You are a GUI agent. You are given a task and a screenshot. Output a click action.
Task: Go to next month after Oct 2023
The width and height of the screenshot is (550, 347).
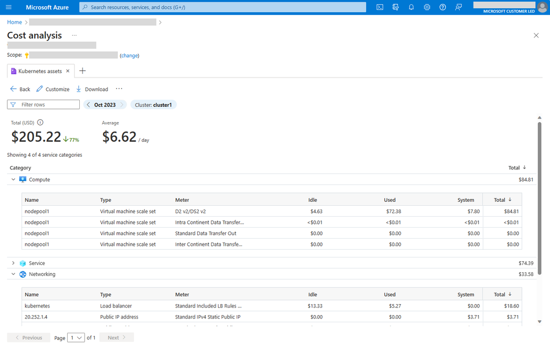122,105
